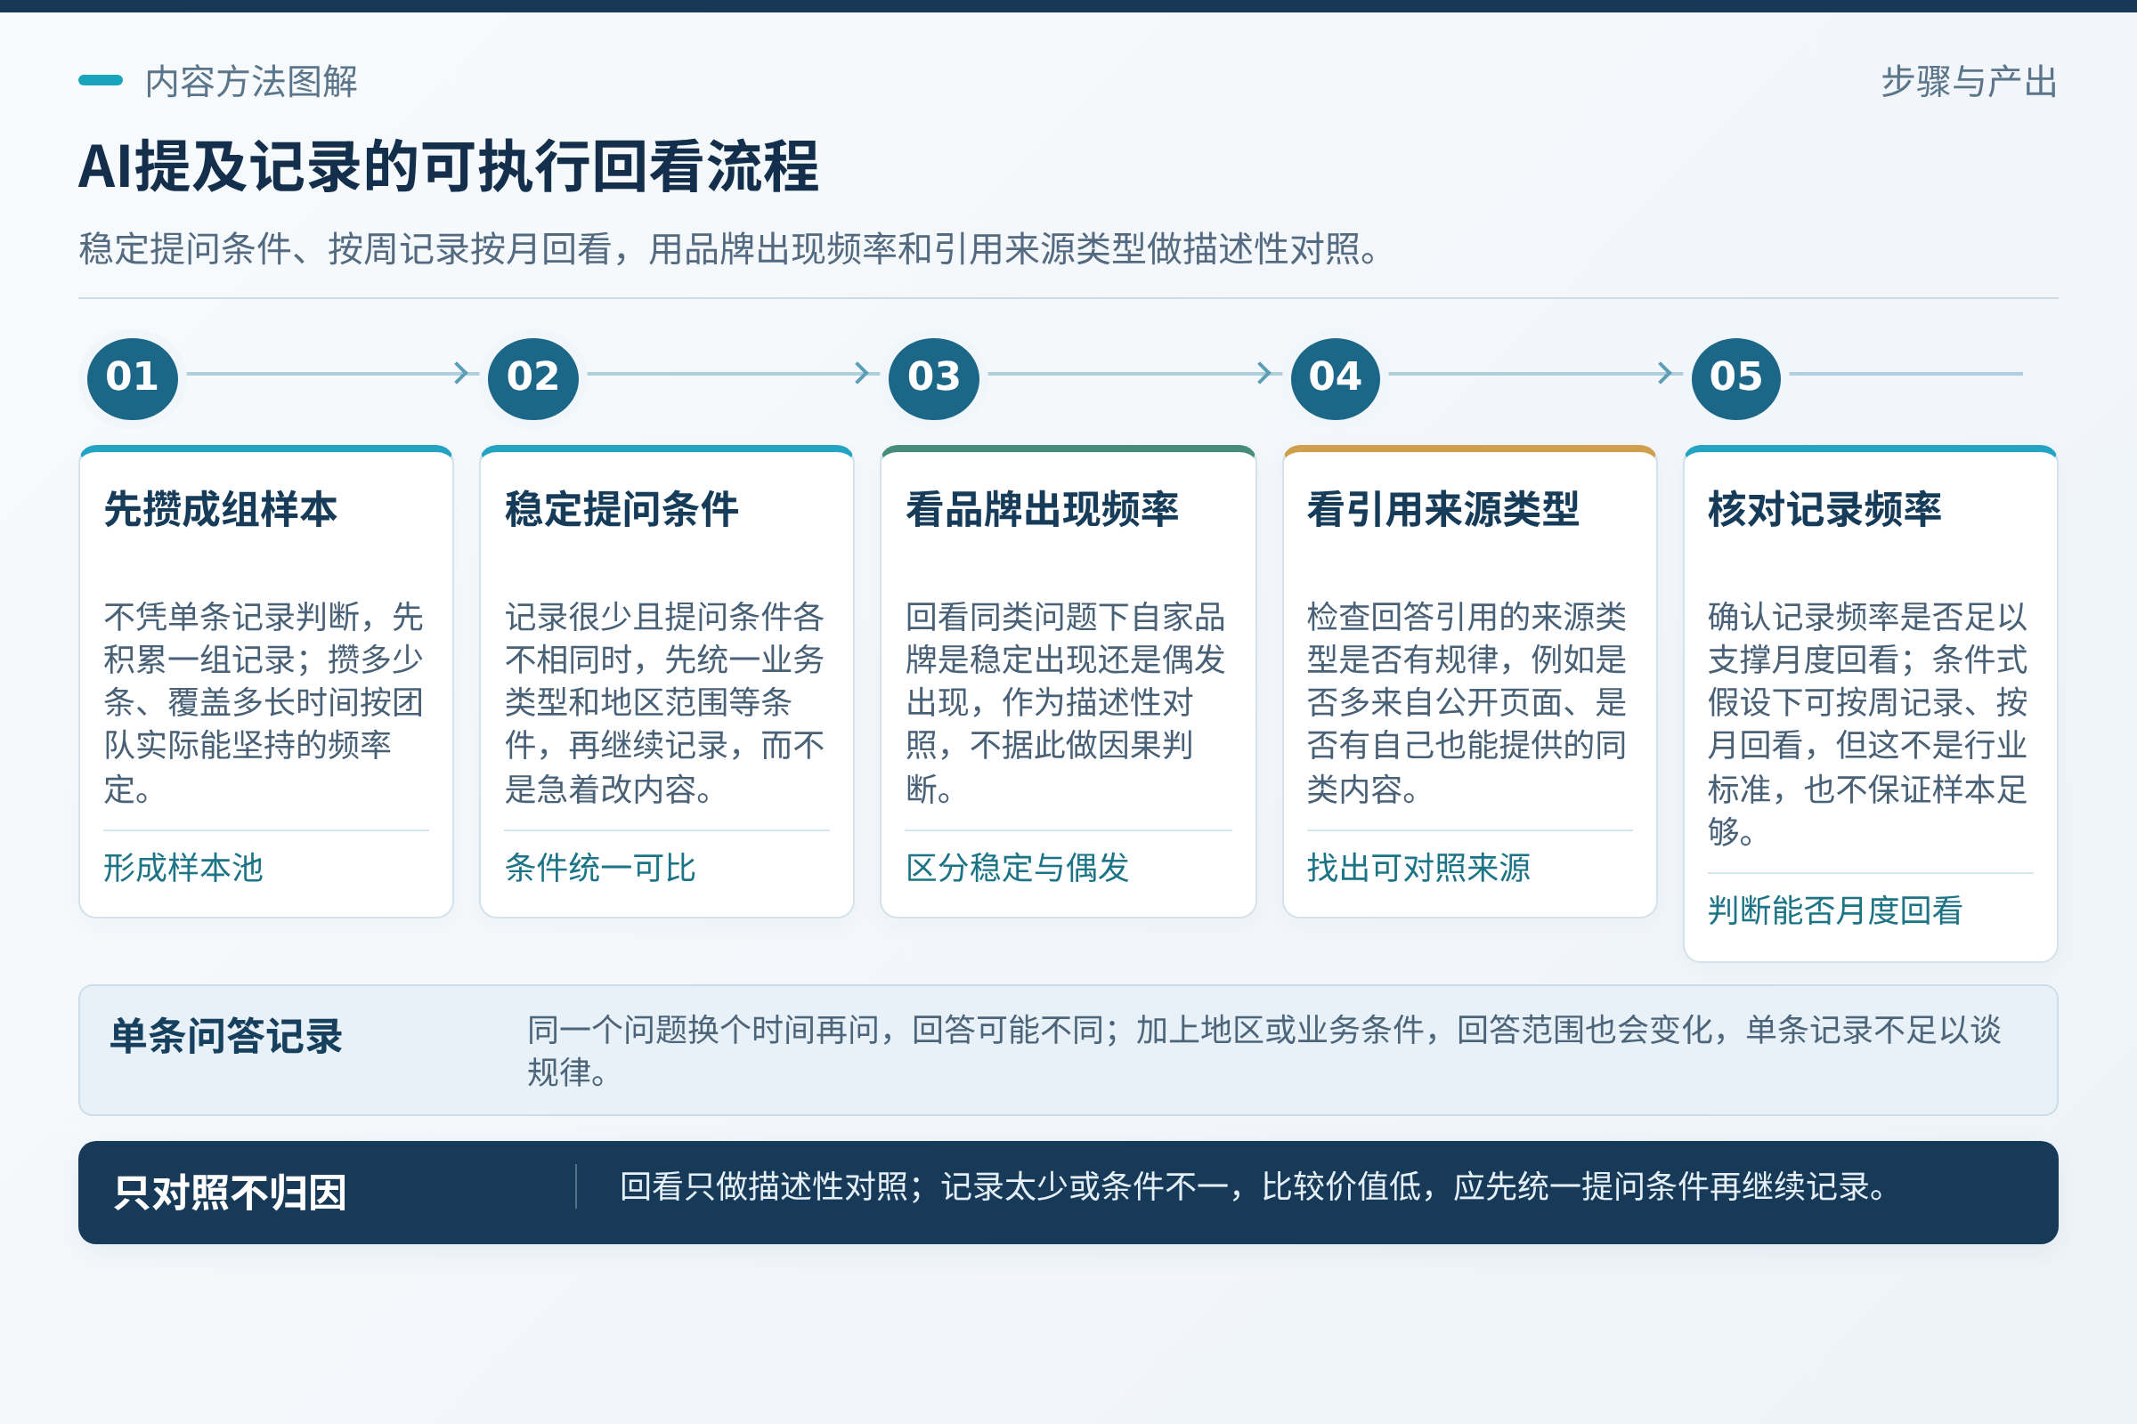Click the outcome text 条件统一可比
2137x1424 pixels.
click(x=600, y=869)
